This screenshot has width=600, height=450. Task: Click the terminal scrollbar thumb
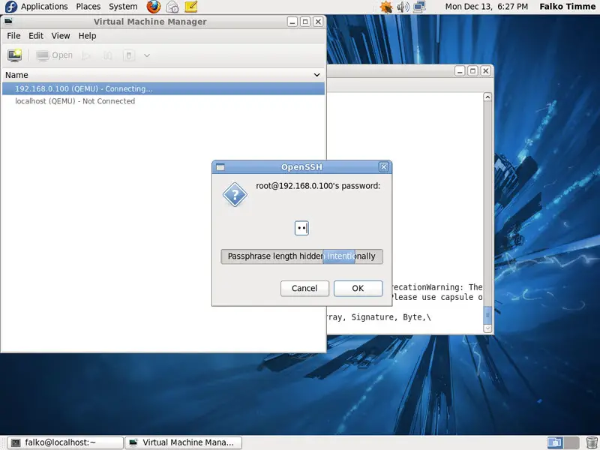[487, 315]
